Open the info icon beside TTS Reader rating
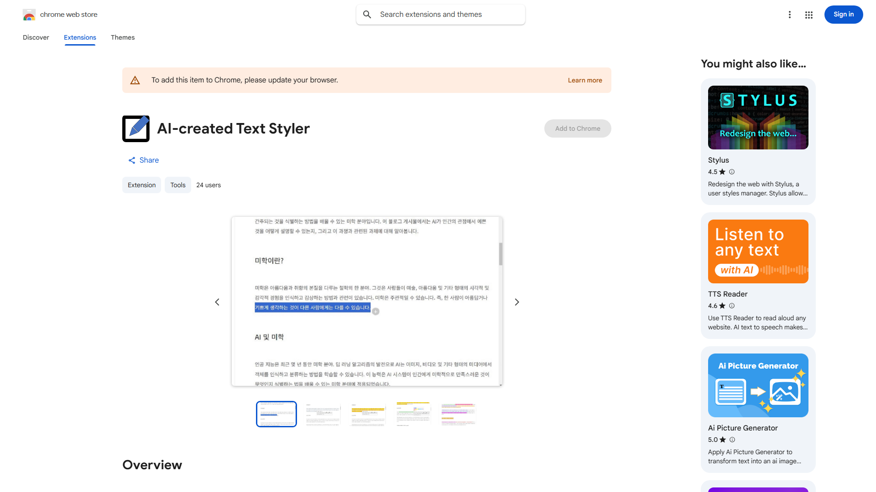The image size is (876, 492). 732,306
